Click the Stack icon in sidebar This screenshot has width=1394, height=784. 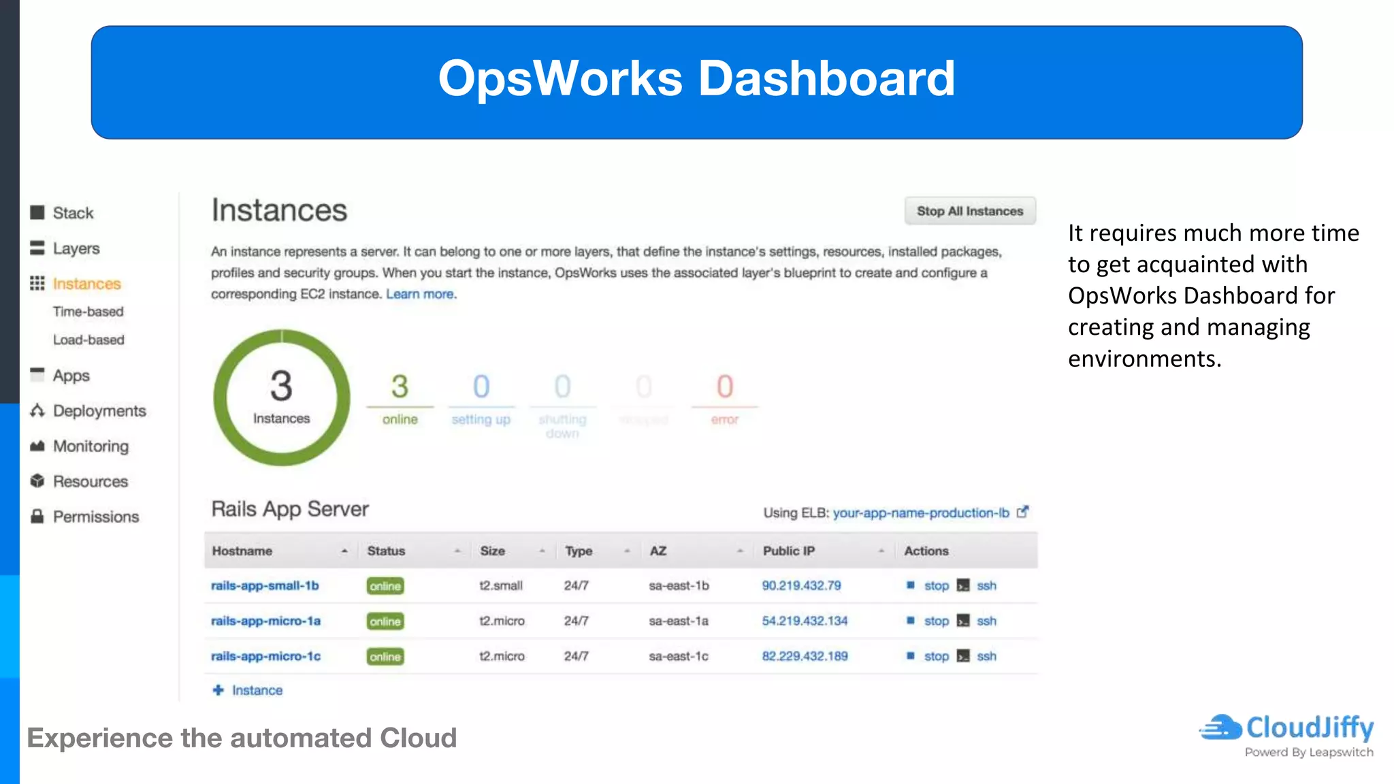(37, 212)
